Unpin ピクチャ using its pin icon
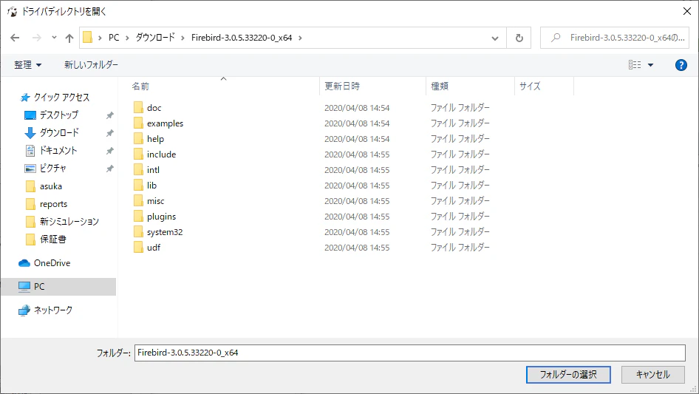 coord(109,169)
